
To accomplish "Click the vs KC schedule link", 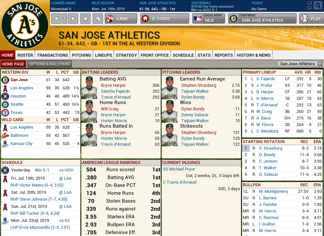I will pos(64,221).
